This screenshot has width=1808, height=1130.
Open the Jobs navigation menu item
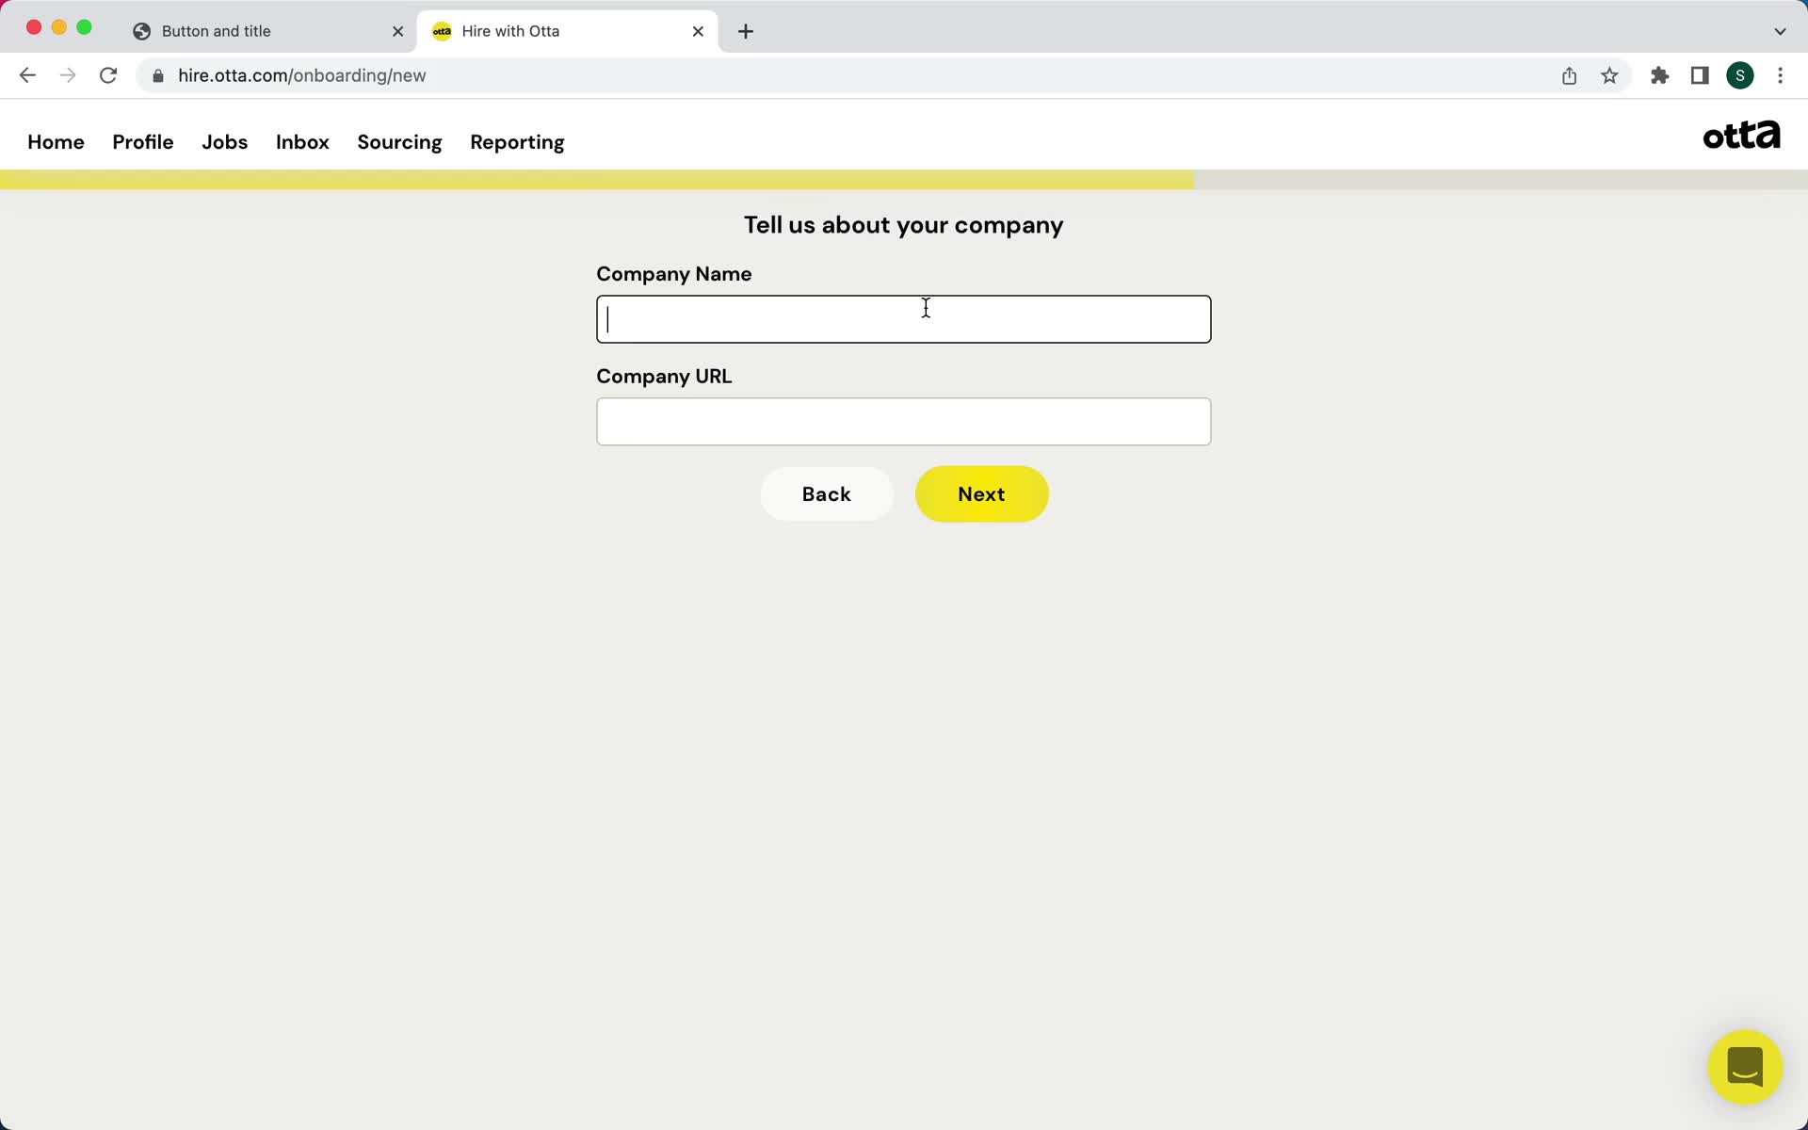[x=224, y=142]
